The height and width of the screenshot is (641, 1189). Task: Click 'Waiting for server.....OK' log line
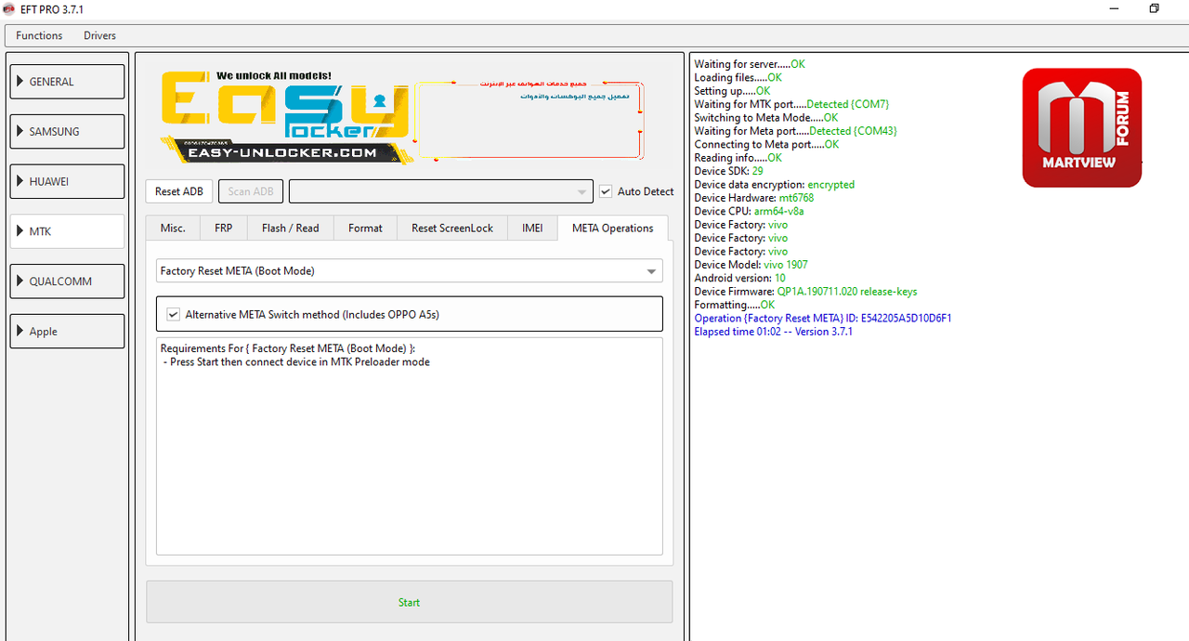750,64
